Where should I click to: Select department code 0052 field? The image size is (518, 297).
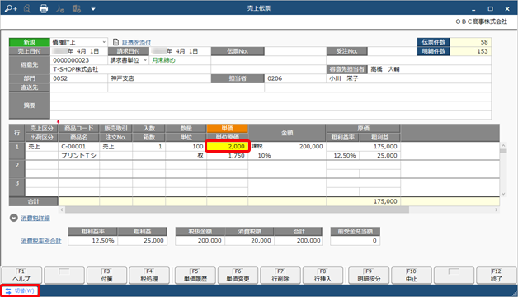click(x=78, y=78)
